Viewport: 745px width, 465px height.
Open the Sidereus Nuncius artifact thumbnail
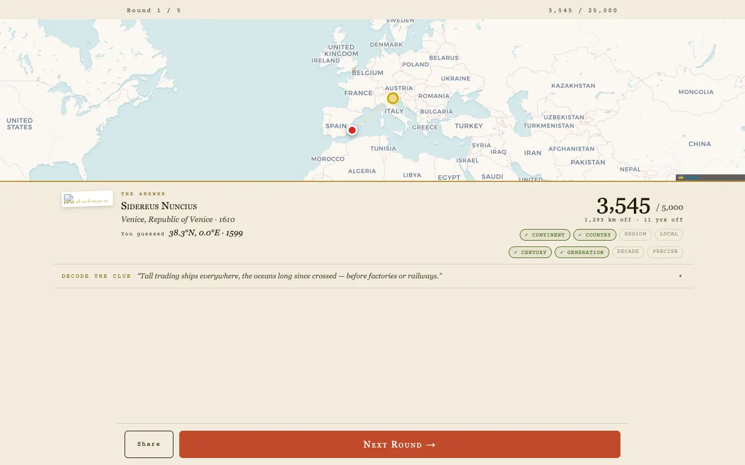(x=87, y=199)
